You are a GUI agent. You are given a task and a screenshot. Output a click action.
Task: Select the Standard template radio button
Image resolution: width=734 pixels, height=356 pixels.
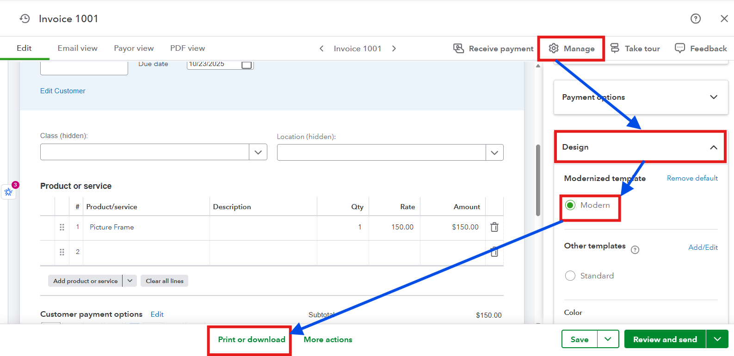click(x=570, y=276)
